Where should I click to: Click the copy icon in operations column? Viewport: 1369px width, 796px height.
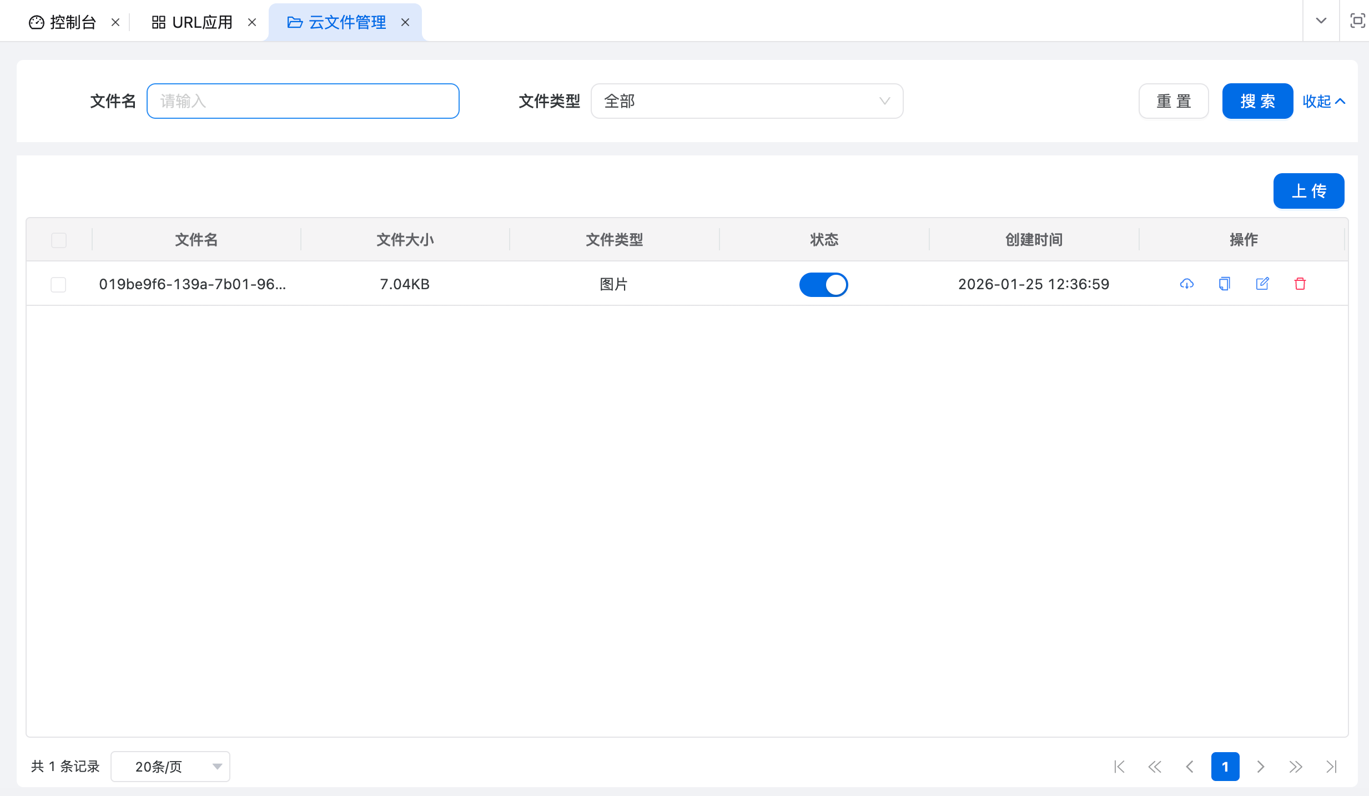click(1224, 284)
